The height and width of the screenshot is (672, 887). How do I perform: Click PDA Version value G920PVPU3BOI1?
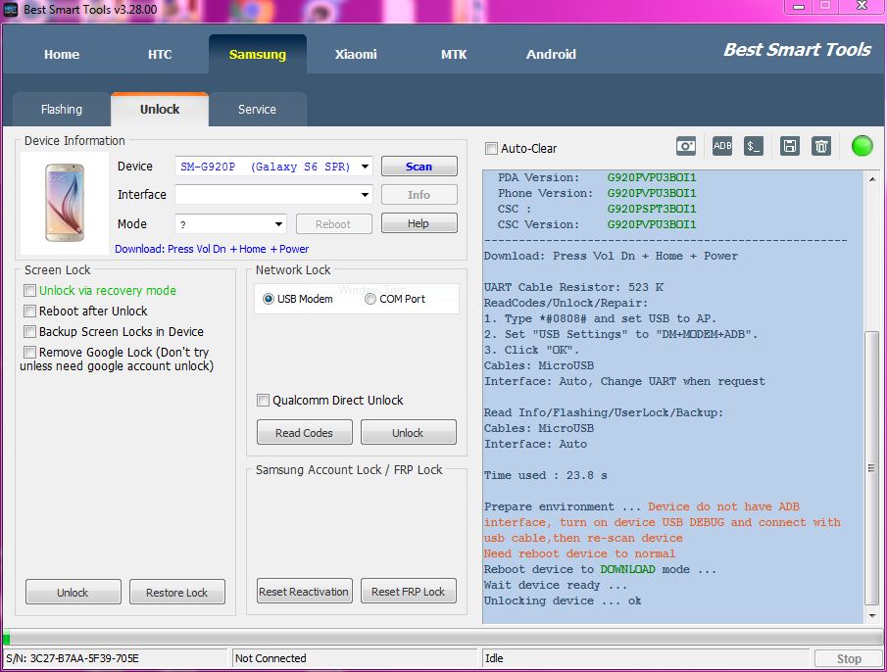[652, 177]
